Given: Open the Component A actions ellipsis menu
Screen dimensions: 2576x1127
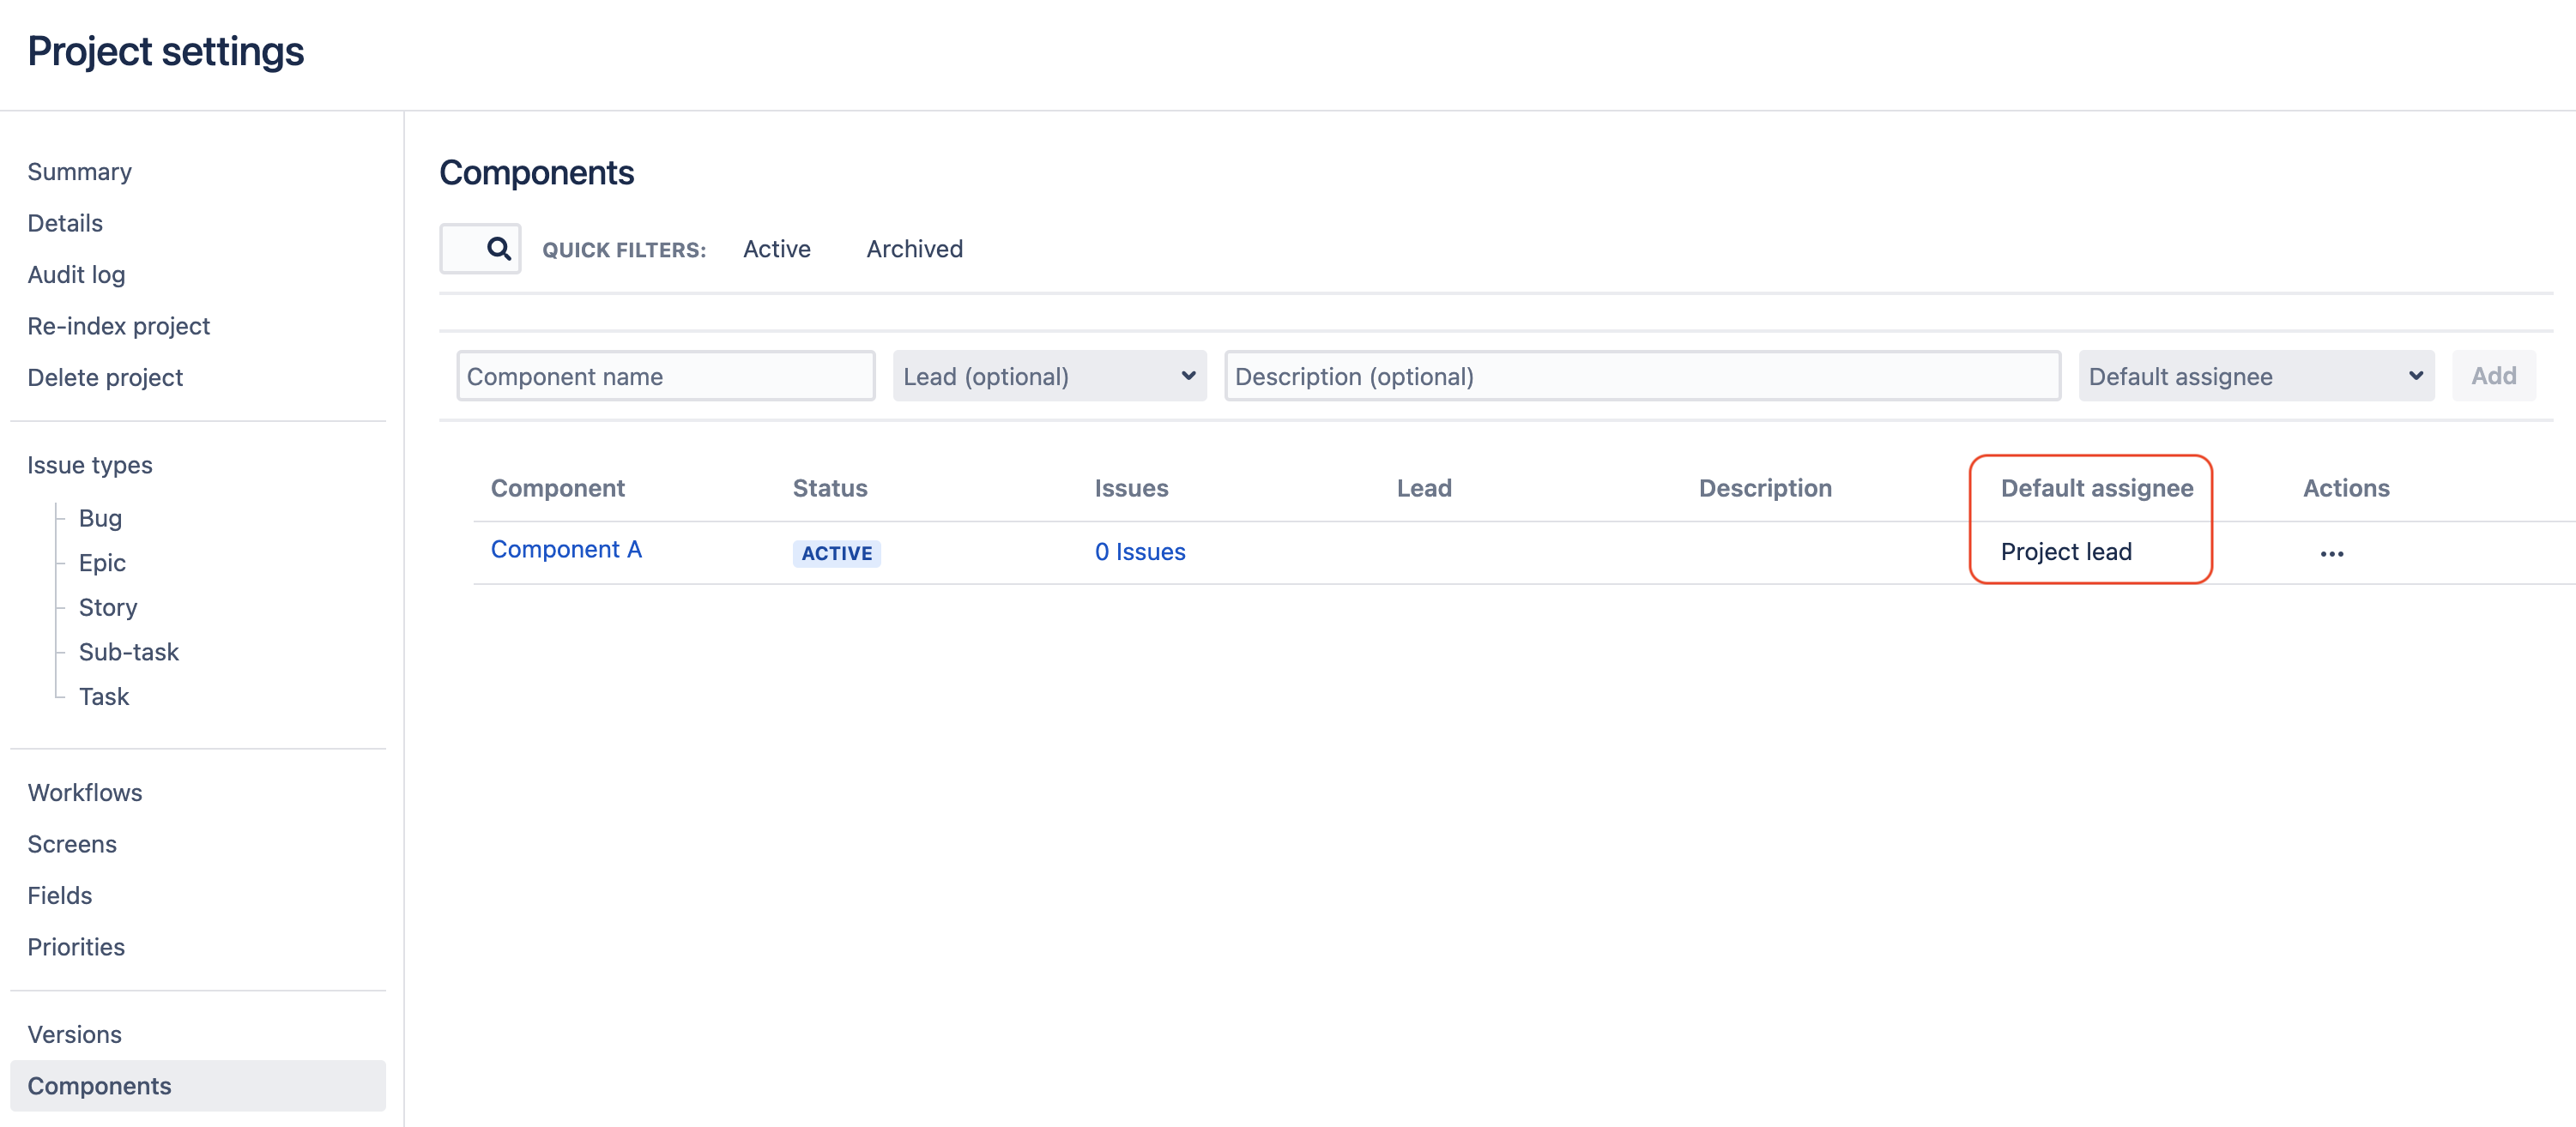Looking at the screenshot, I should 2331,552.
